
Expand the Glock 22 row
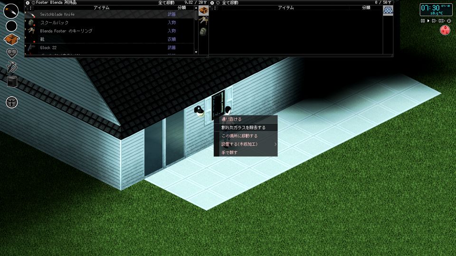pyautogui.click(x=26, y=46)
